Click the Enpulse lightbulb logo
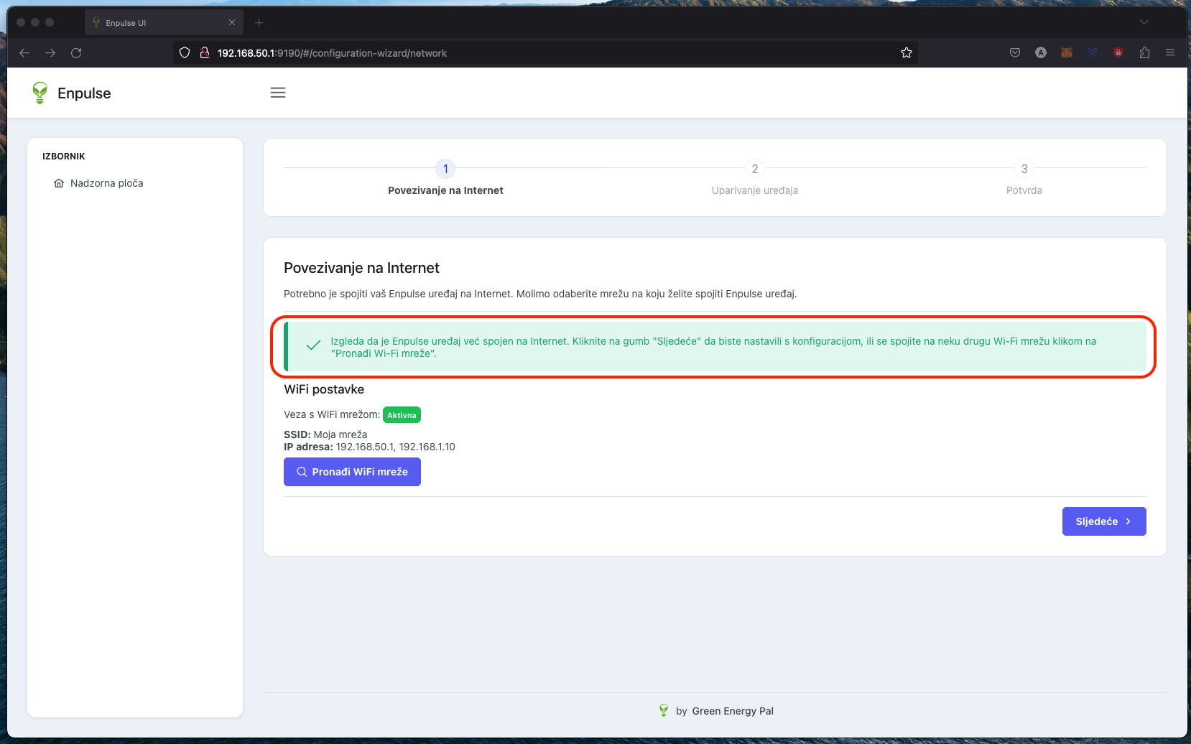 40,93
